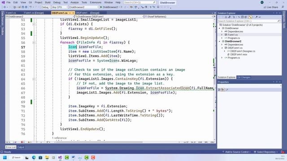Screen dimensions: 287x161
Task: Open the Any CPU platform dropdown
Action: point(60,7)
